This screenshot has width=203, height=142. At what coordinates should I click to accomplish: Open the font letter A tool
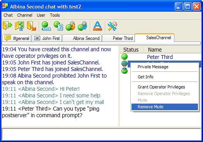click(97, 26)
